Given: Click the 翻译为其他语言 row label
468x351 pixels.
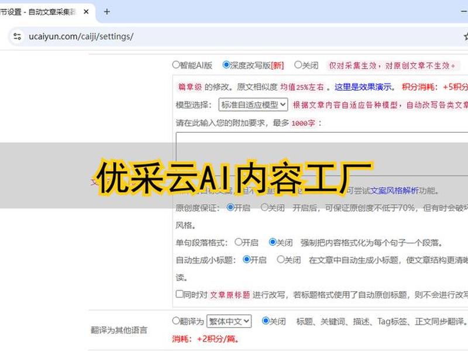Looking at the screenshot, I should (119, 330).
